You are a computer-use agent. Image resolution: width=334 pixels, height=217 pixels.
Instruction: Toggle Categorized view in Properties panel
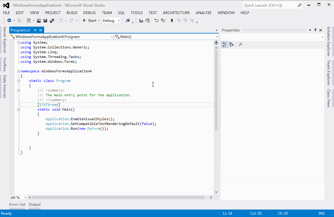(224, 45)
